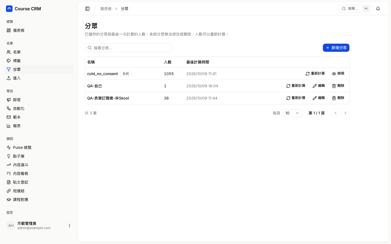Focus the 搜尋分眾 search field
Viewport: 391px width, 244px height.
(128, 48)
